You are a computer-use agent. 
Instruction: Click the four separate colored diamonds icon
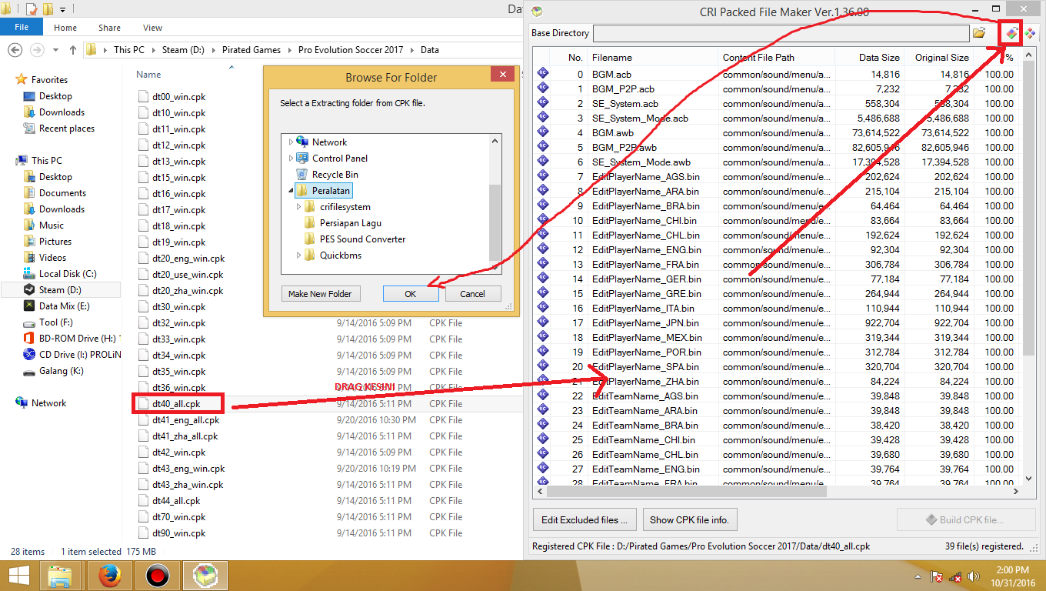click(x=1030, y=33)
